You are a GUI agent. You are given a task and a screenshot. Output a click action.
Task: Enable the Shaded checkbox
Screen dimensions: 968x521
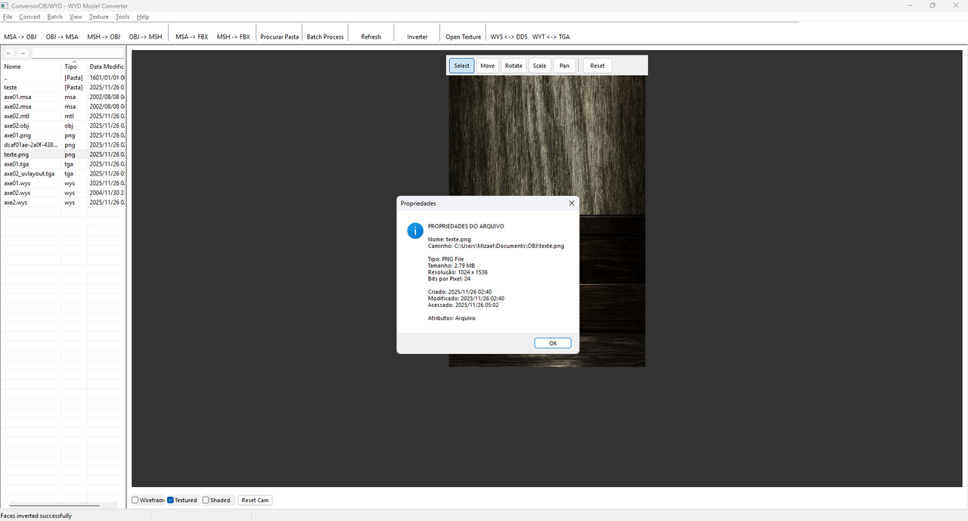tap(206, 500)
